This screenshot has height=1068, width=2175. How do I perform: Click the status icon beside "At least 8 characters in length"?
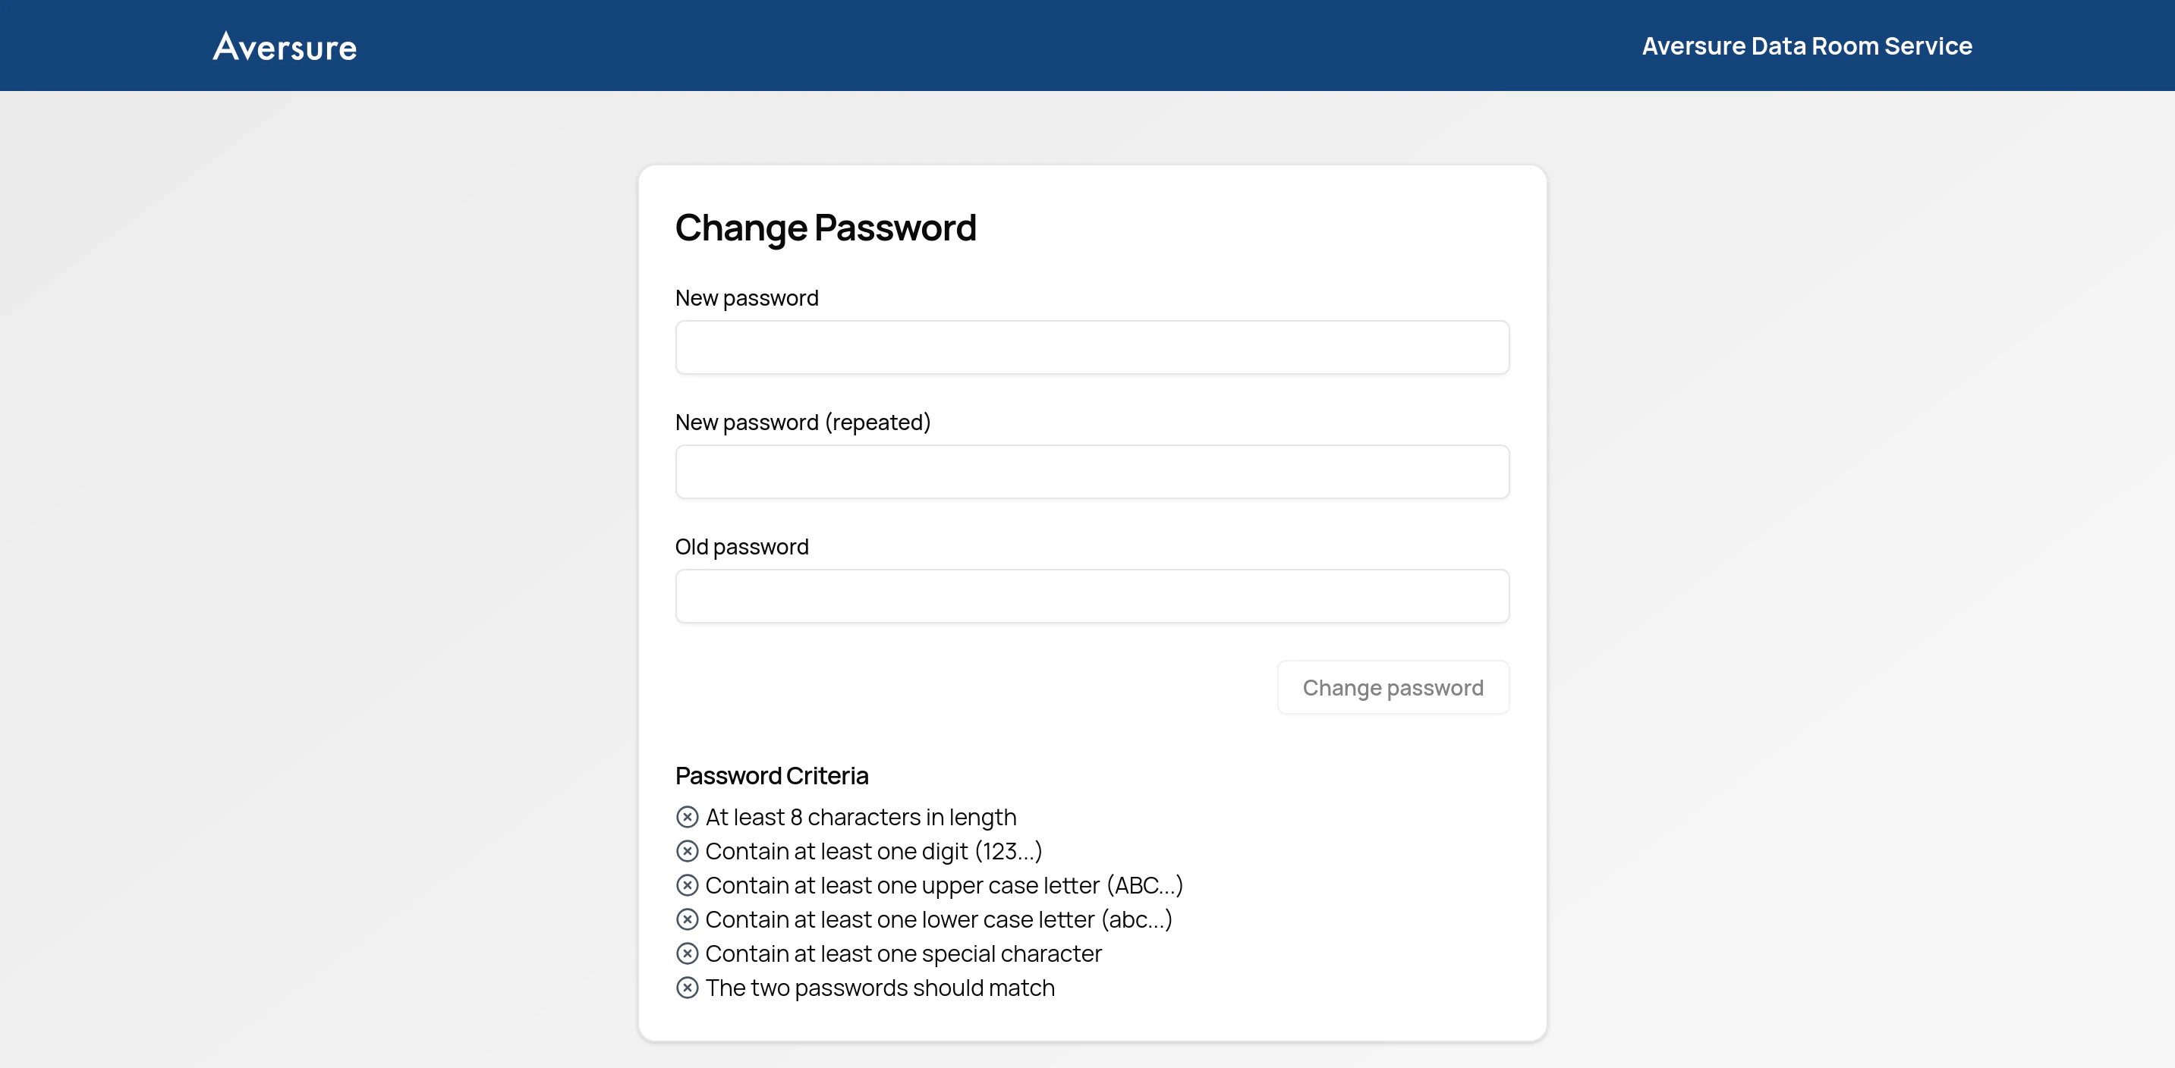[x=688, y=815]
